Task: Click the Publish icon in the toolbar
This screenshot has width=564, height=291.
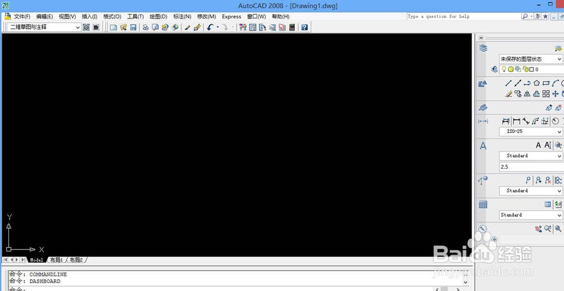Action: click(165, 27)
